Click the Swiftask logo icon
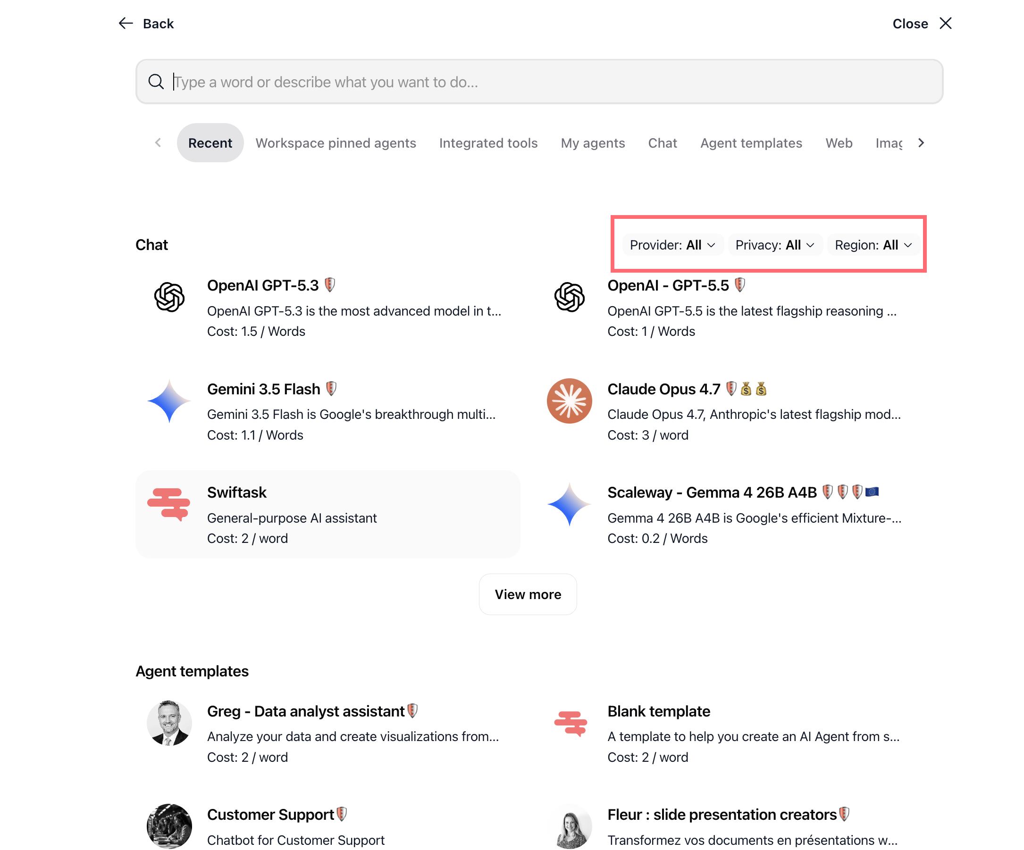 tap(169, 504)
